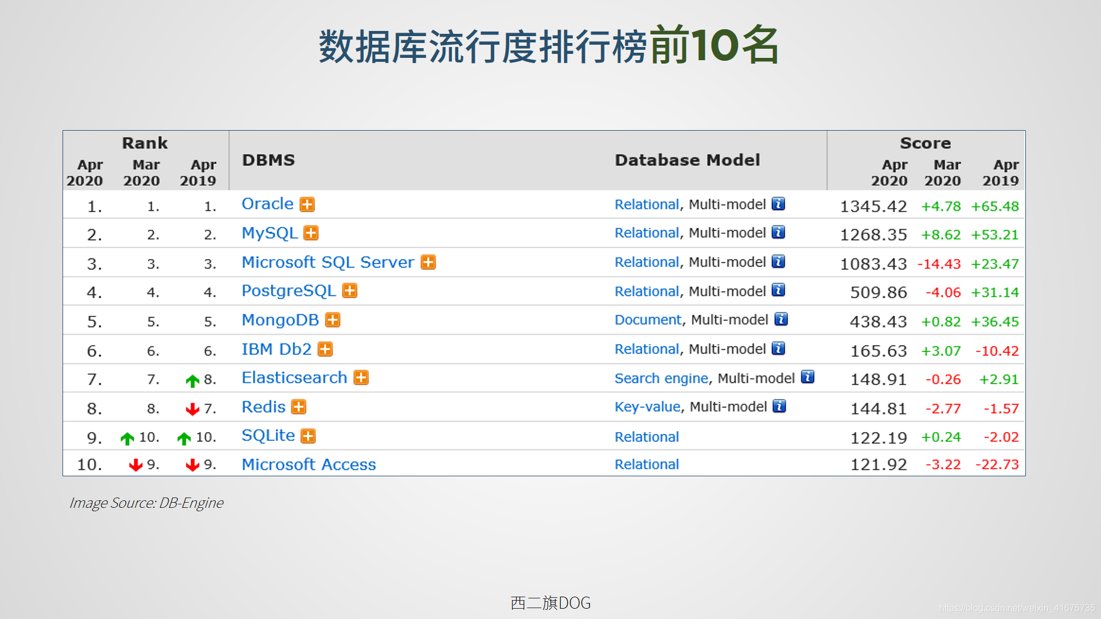Click the -14.43 score change value

tap(939, 264)
